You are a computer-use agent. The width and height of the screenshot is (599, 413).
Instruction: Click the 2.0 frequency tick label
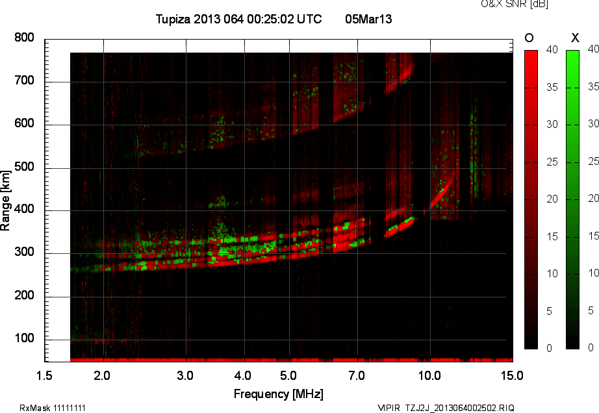[102, 375]
